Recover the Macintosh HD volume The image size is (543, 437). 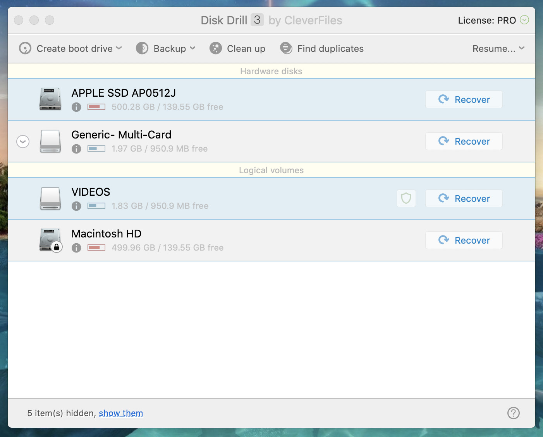pyautogui.click(x=464, y=240)
